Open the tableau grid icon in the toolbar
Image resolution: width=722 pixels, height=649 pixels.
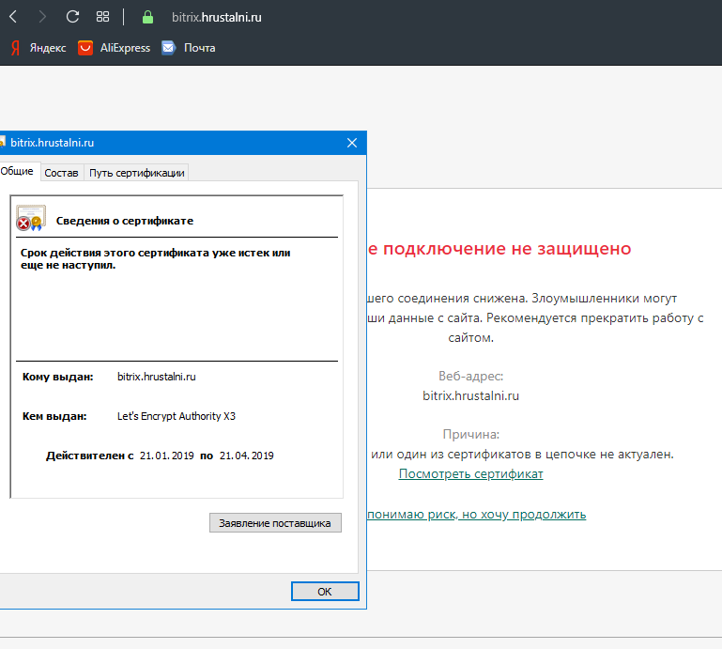(102, 17)
